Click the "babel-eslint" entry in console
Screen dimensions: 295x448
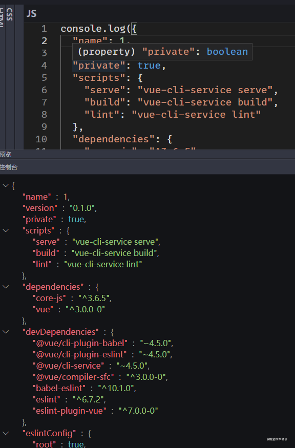[59, 388]
